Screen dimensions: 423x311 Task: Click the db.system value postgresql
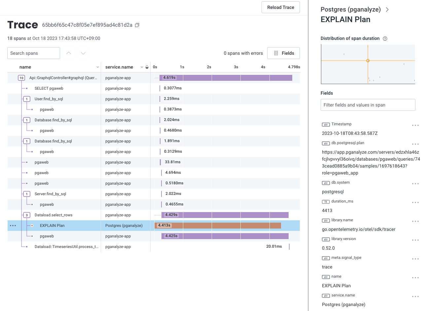pos(333,192)
